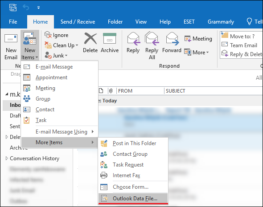
Task: Click the Archive box icon
Action: pos(110,39)
